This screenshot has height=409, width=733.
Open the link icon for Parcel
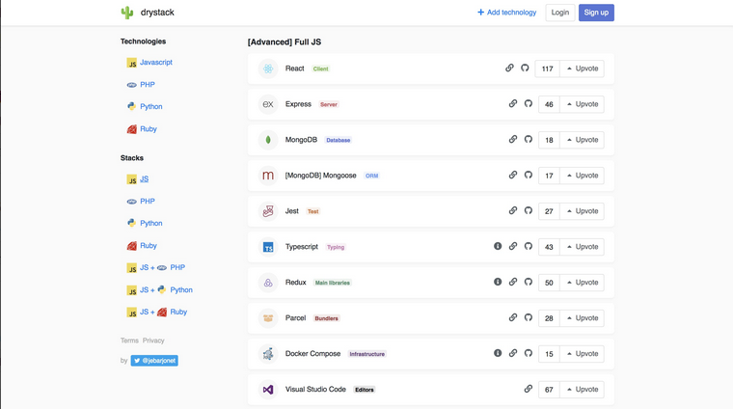513,317
